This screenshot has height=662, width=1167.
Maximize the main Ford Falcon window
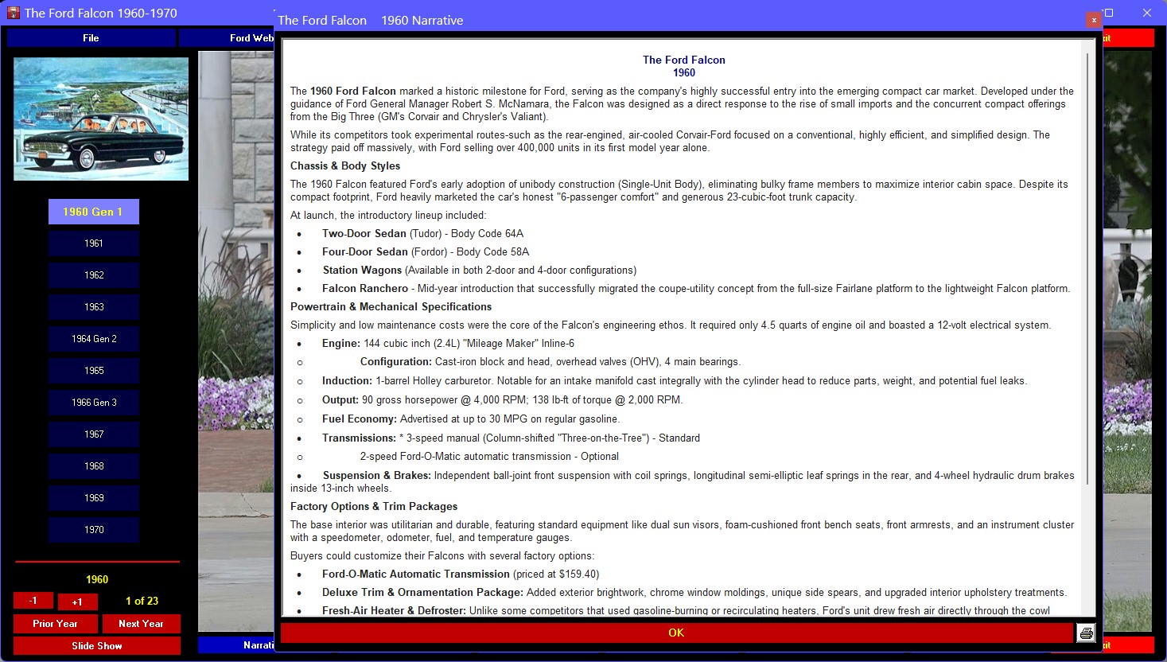(1108, 13)
